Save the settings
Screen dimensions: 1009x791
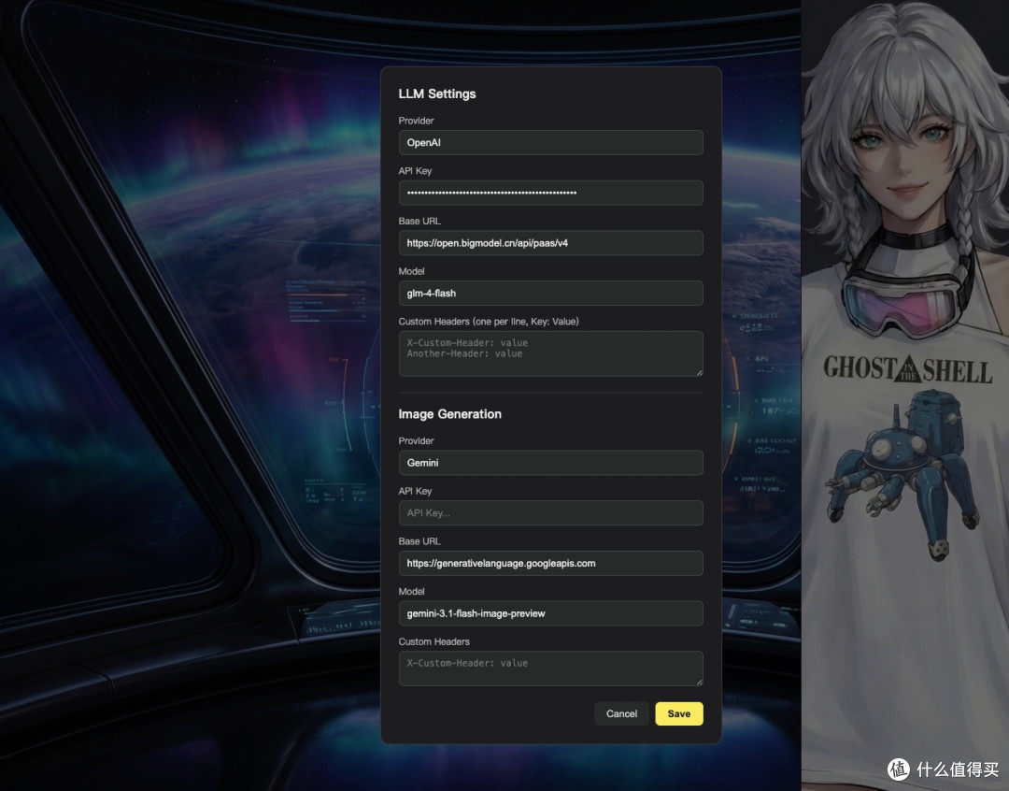[679, 713]
